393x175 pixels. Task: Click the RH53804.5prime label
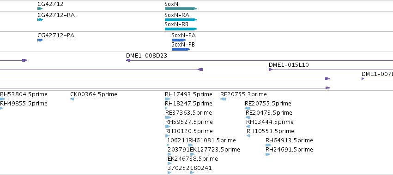24,94
